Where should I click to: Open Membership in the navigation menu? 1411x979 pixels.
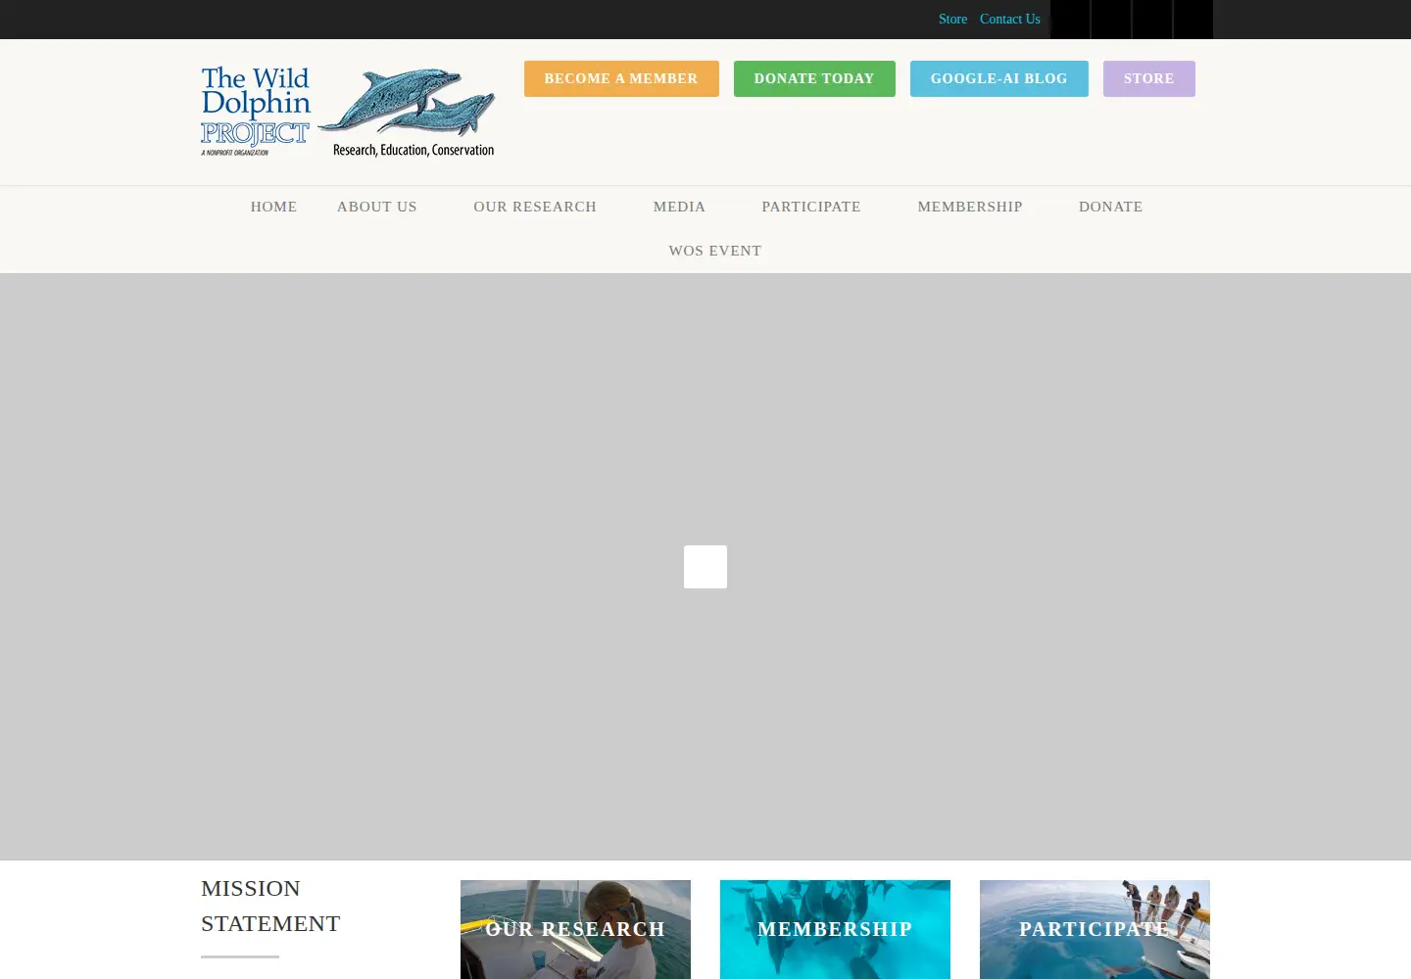(970, 207)
